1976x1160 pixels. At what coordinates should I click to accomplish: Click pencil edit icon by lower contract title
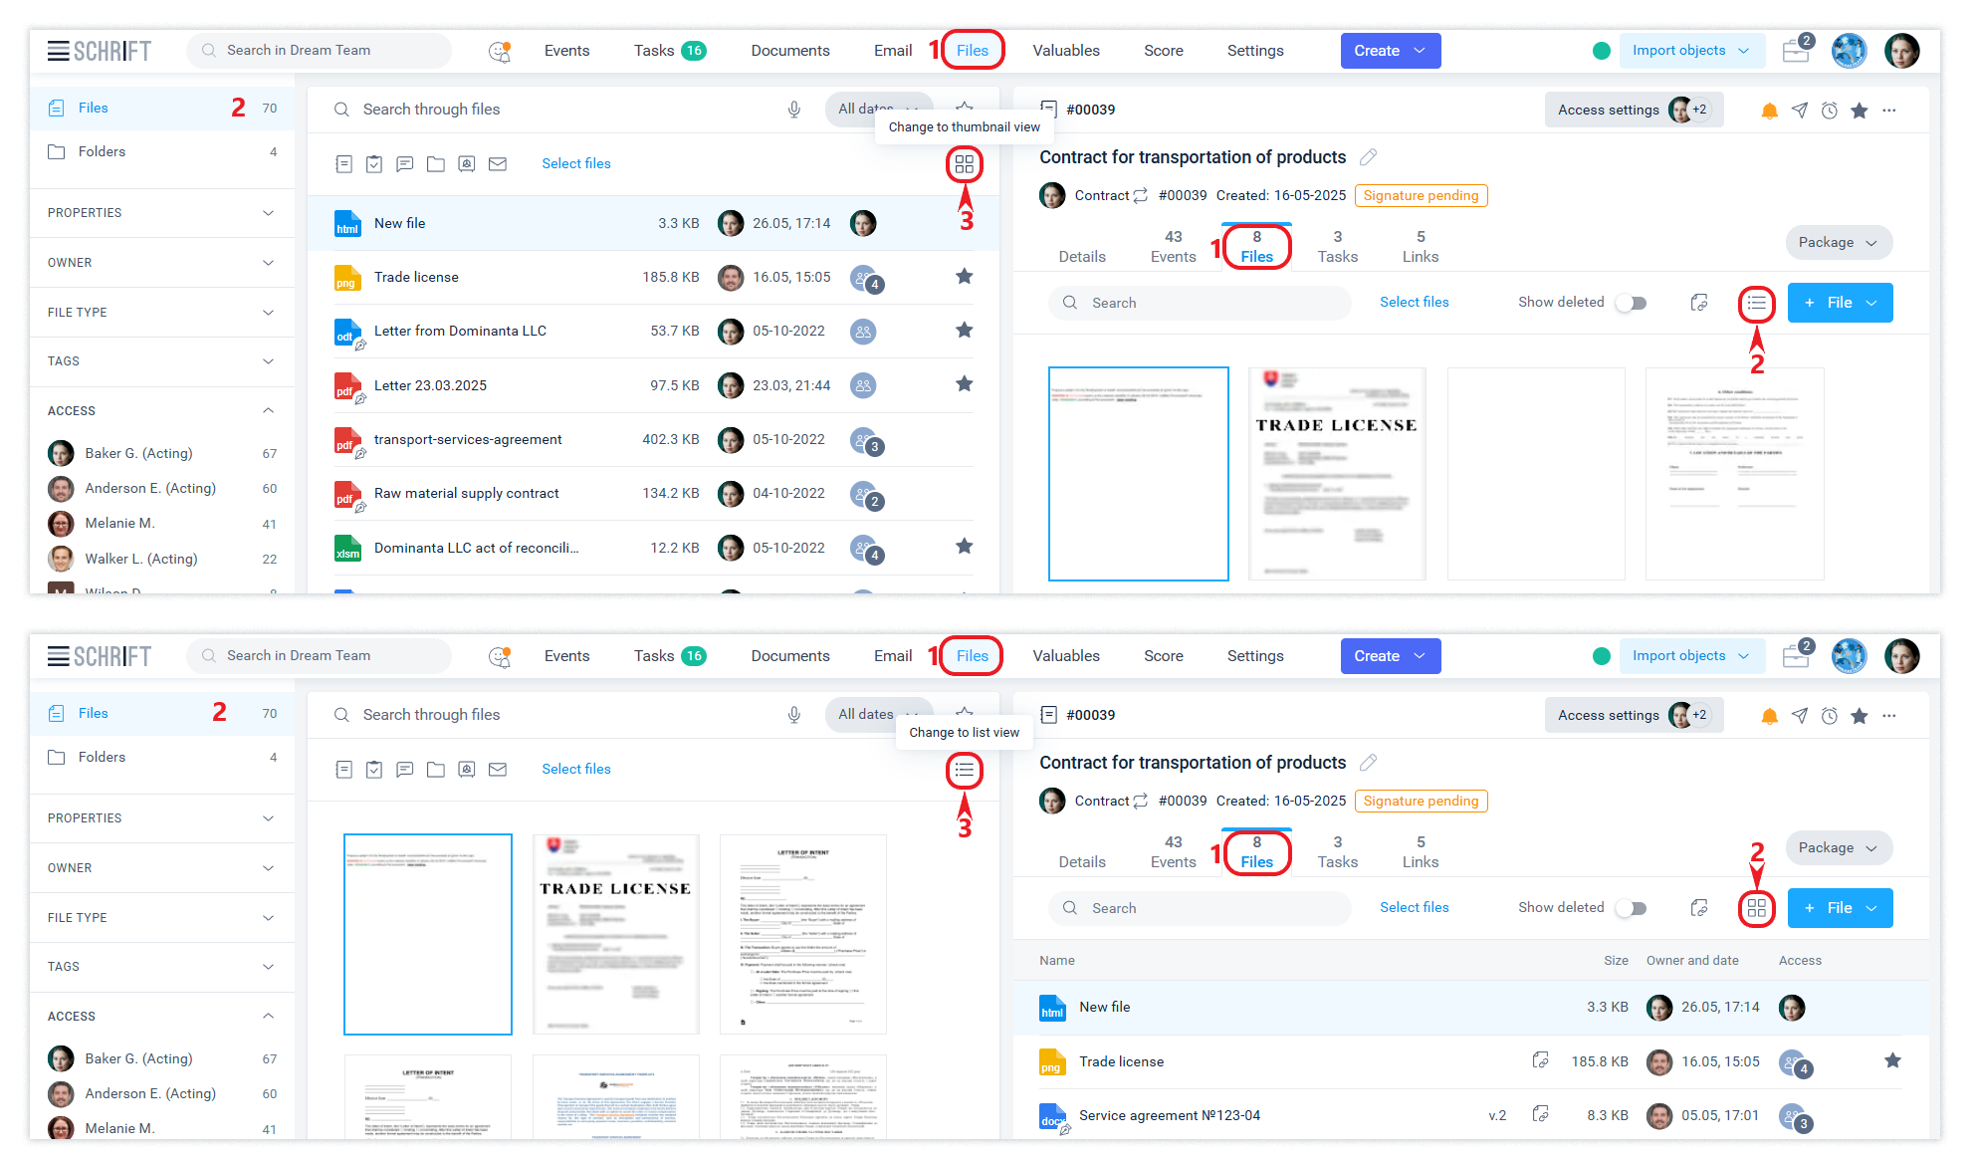coord(1369,763)
